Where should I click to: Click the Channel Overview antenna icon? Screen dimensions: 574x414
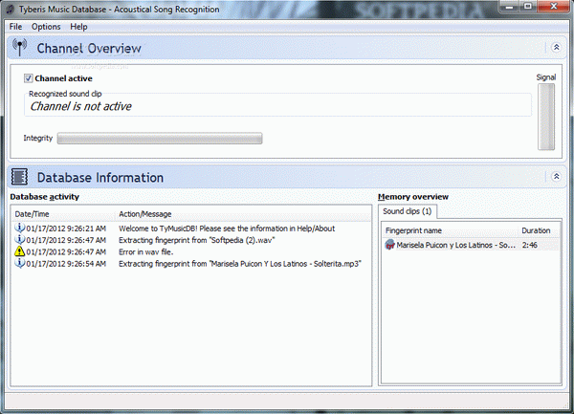coord(19,48)
